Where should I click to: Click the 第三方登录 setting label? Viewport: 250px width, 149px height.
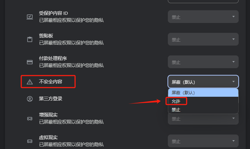51,99
